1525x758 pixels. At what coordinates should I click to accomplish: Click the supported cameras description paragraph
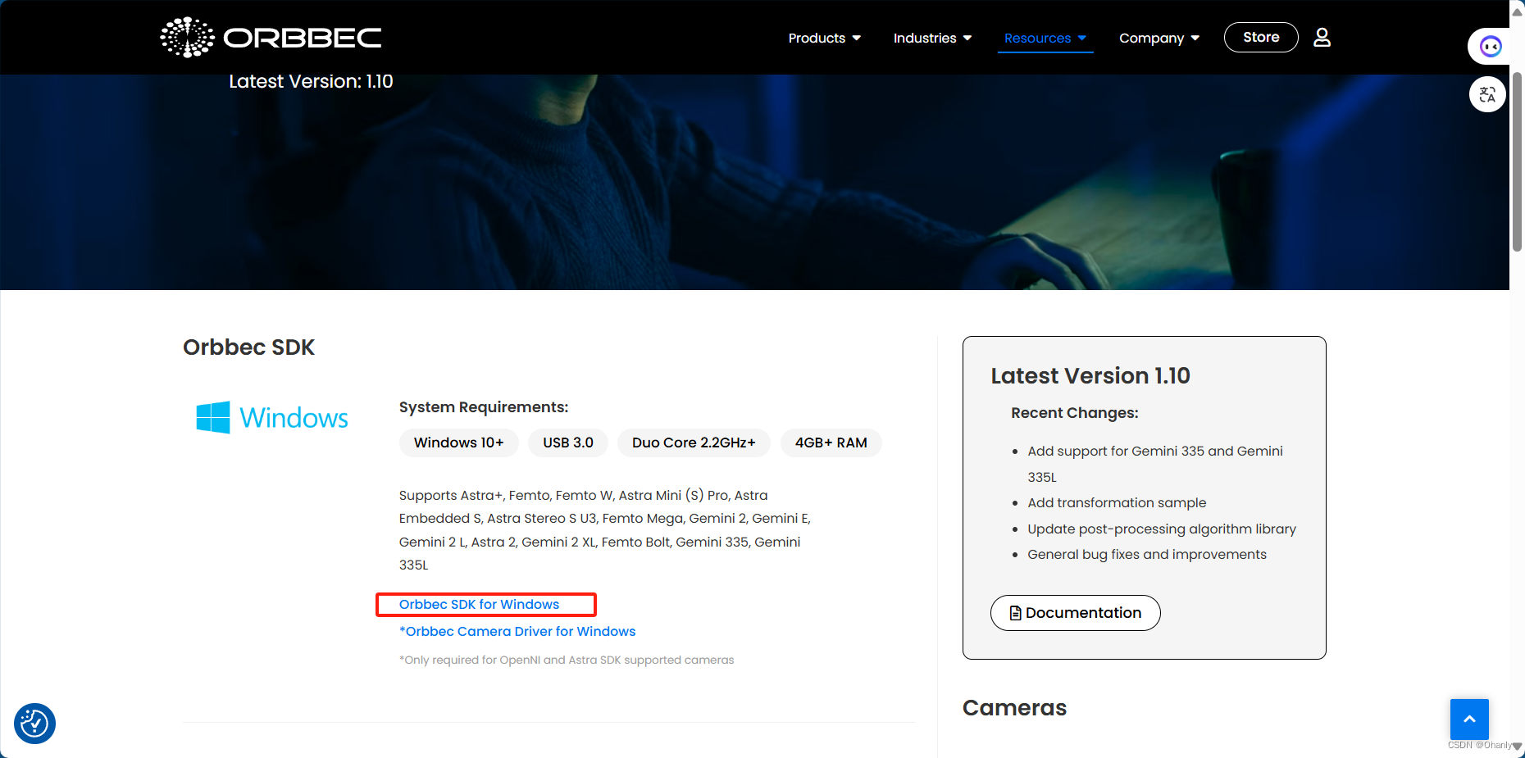605,530
